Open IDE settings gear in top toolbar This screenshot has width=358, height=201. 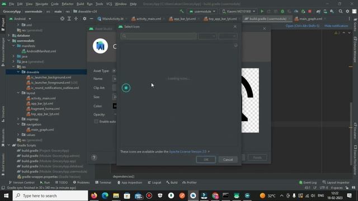347,11
